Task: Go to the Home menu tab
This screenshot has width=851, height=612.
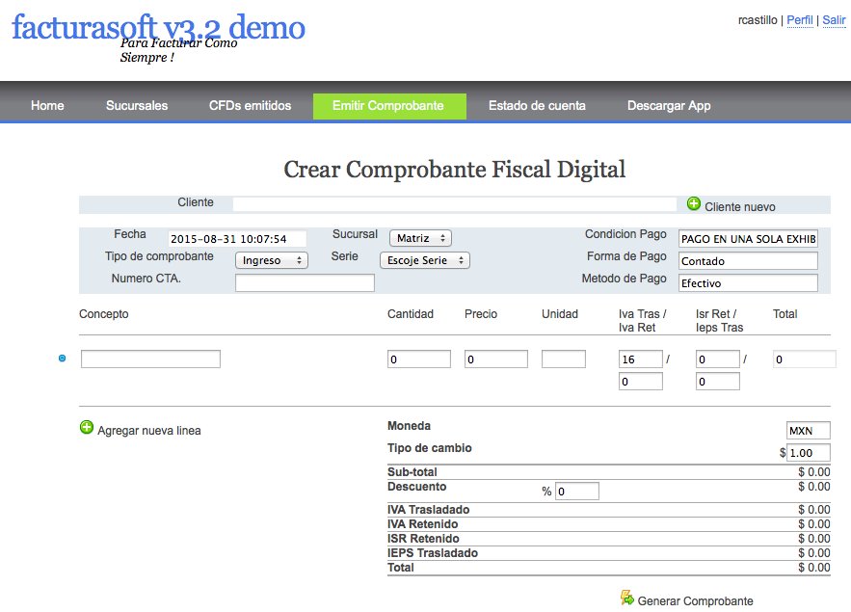Action: (x=47, y=106)
